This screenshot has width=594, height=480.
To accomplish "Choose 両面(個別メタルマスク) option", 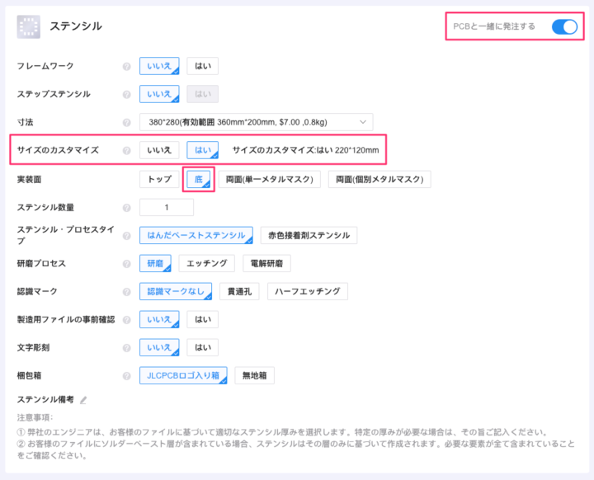I will click(x=379, y=179).
